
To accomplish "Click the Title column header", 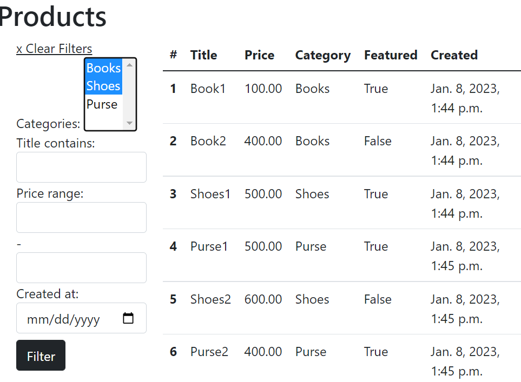I will click(x=203, y=55).
